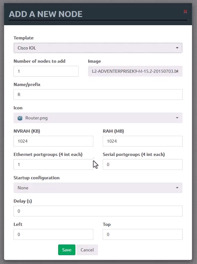Click the Ethernet portgroups input field

(53, 164)
